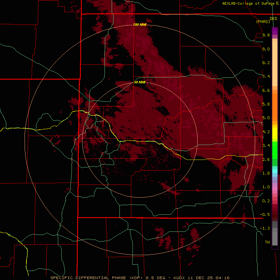280x280 pixels.
Task: Click the purple top segment of the color bar
Action: point(275,31)
